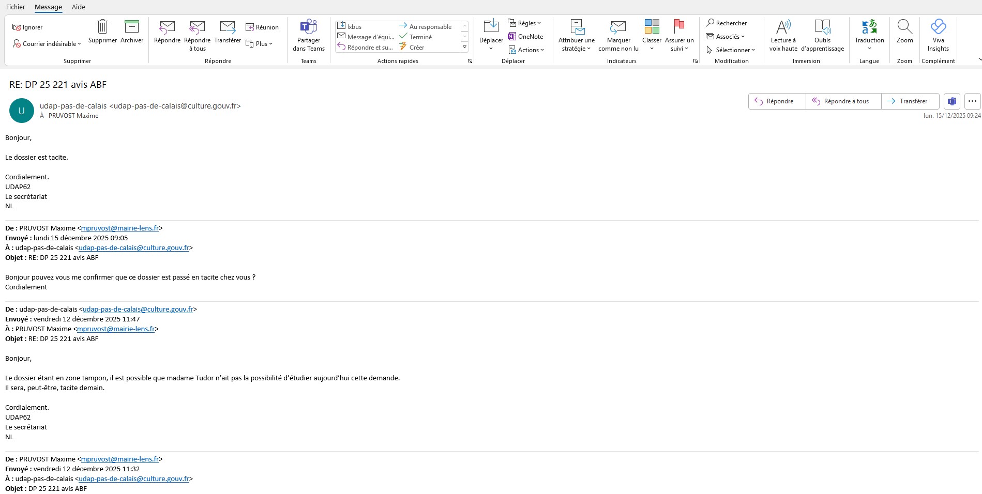982x494 pixels.
Task: Open the Fichier menu tab
Action: (x=16, y=7)
